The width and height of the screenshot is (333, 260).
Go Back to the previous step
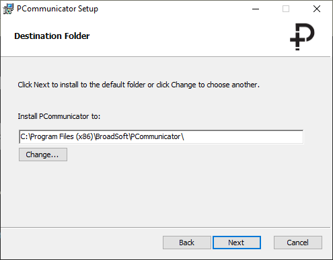pyautogui.click(x=187, y=243)
